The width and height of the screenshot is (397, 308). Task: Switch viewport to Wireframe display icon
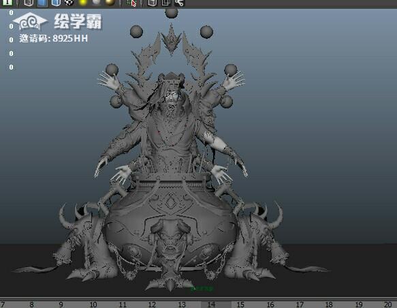[29, 3]
